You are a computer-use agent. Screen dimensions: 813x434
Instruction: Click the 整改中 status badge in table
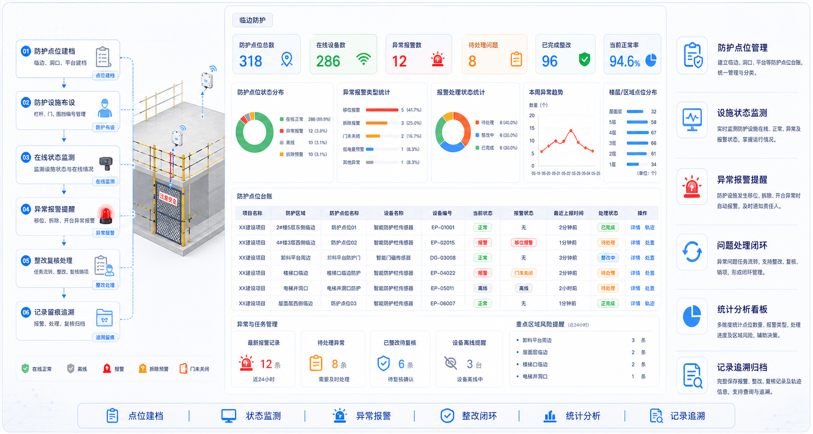coord(608,258)
